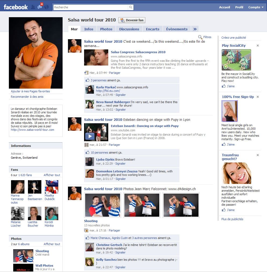Viewport: 267px width, 272px height.
Task: Go to Accueil in top bar
Action: pos(225,7)
